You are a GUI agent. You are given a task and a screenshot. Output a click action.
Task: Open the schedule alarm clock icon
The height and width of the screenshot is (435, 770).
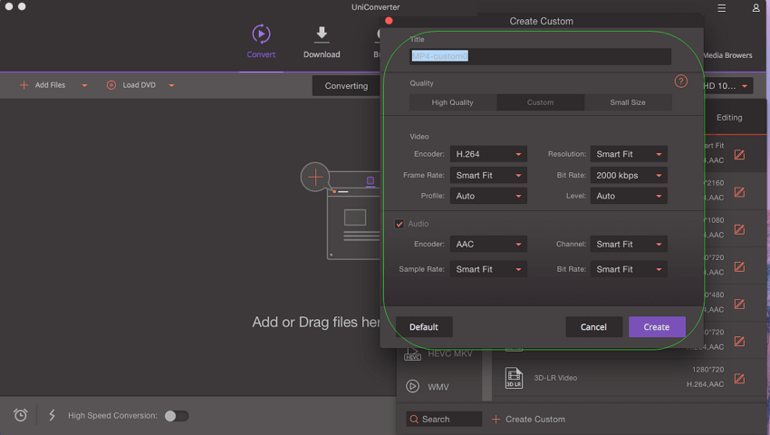(21, 415)
